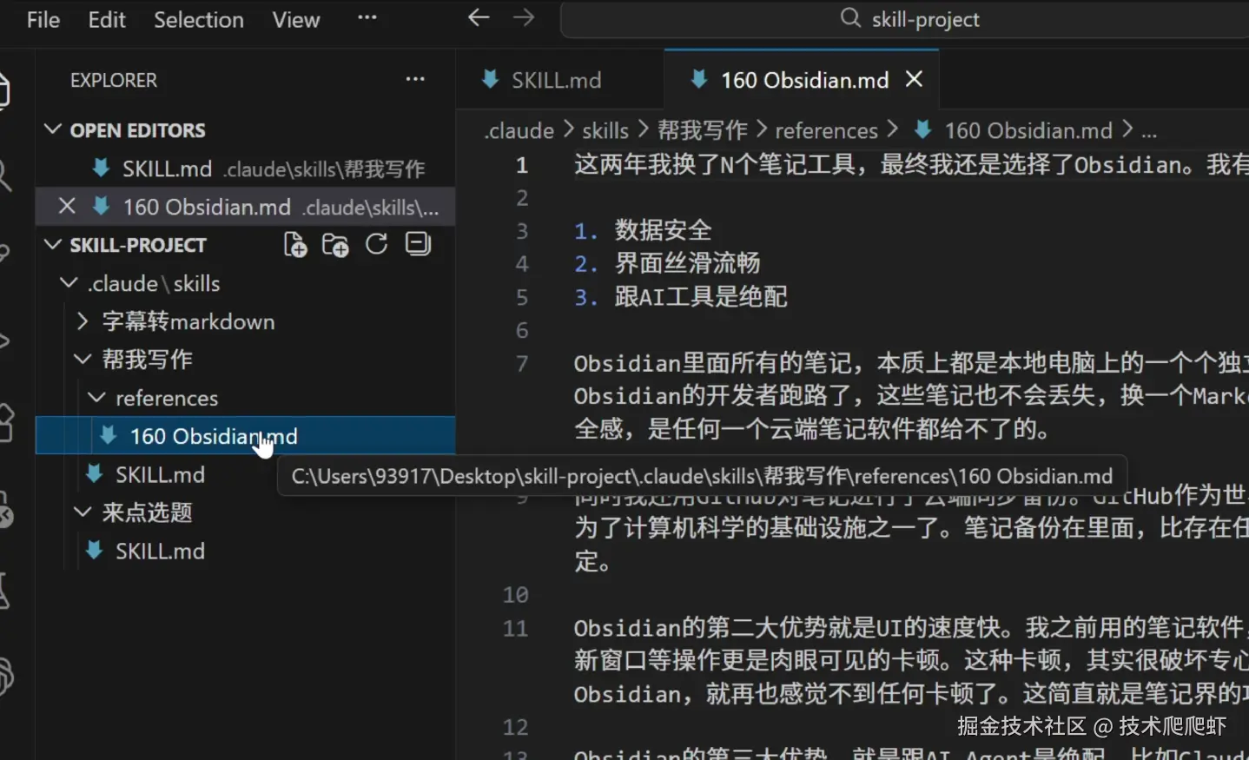Click the line 5 text 跟AI工具是绝配
Image resolution: width=1249 pixels, height=760 pixels.
point(701,297)
